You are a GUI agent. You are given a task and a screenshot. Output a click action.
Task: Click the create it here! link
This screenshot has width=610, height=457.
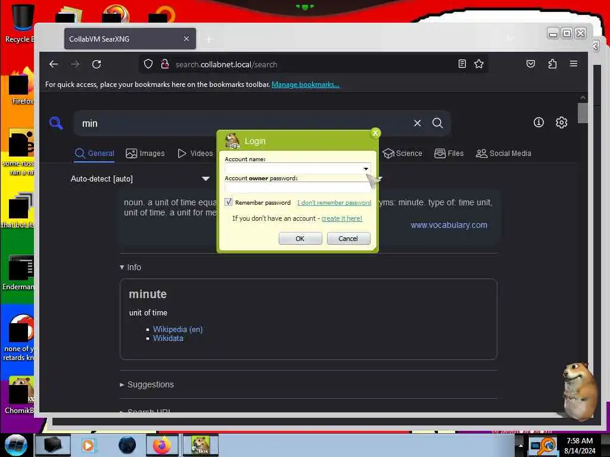[x=341, y=218]
